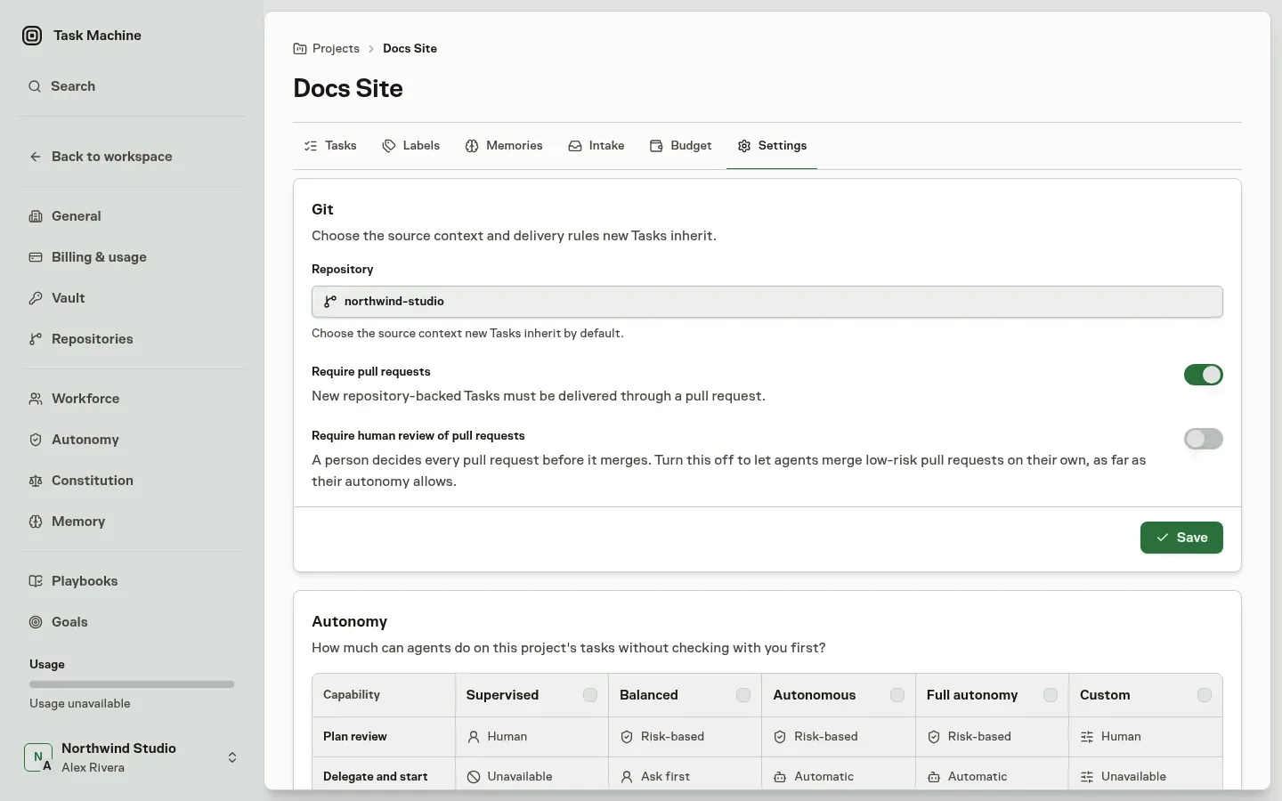This screenshot has width=1282, height=801.
Task: Click the Back to workspace arrow icon
Action: [x=36, y=157]
